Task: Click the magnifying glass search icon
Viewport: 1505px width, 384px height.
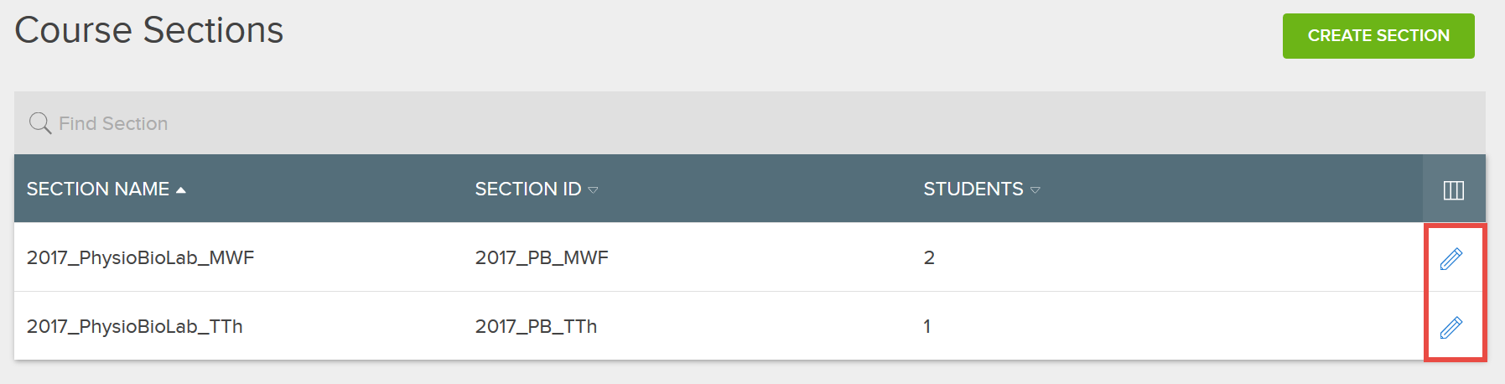Action: click(x=39, y=123)
